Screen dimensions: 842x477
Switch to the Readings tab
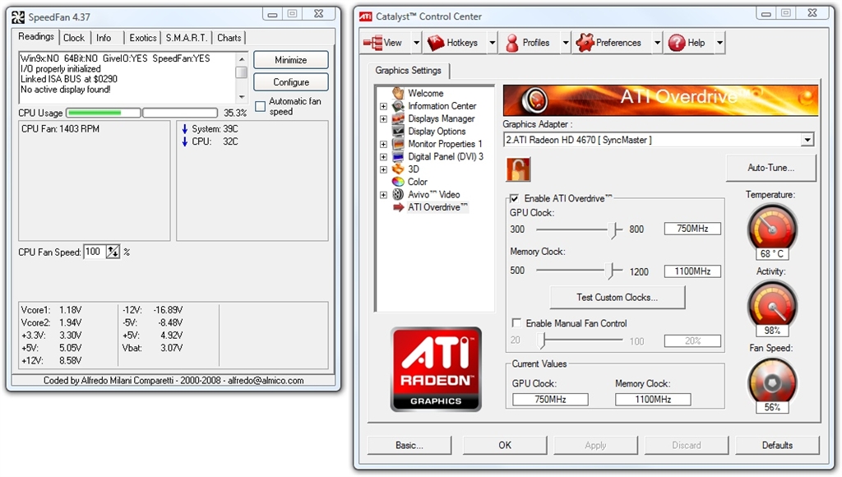pyautogui.click(x=36, y=36)
